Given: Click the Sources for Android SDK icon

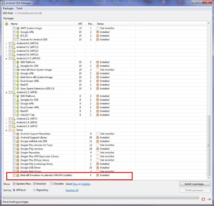Looking at the screenshot, I should [x=18, y=39].
